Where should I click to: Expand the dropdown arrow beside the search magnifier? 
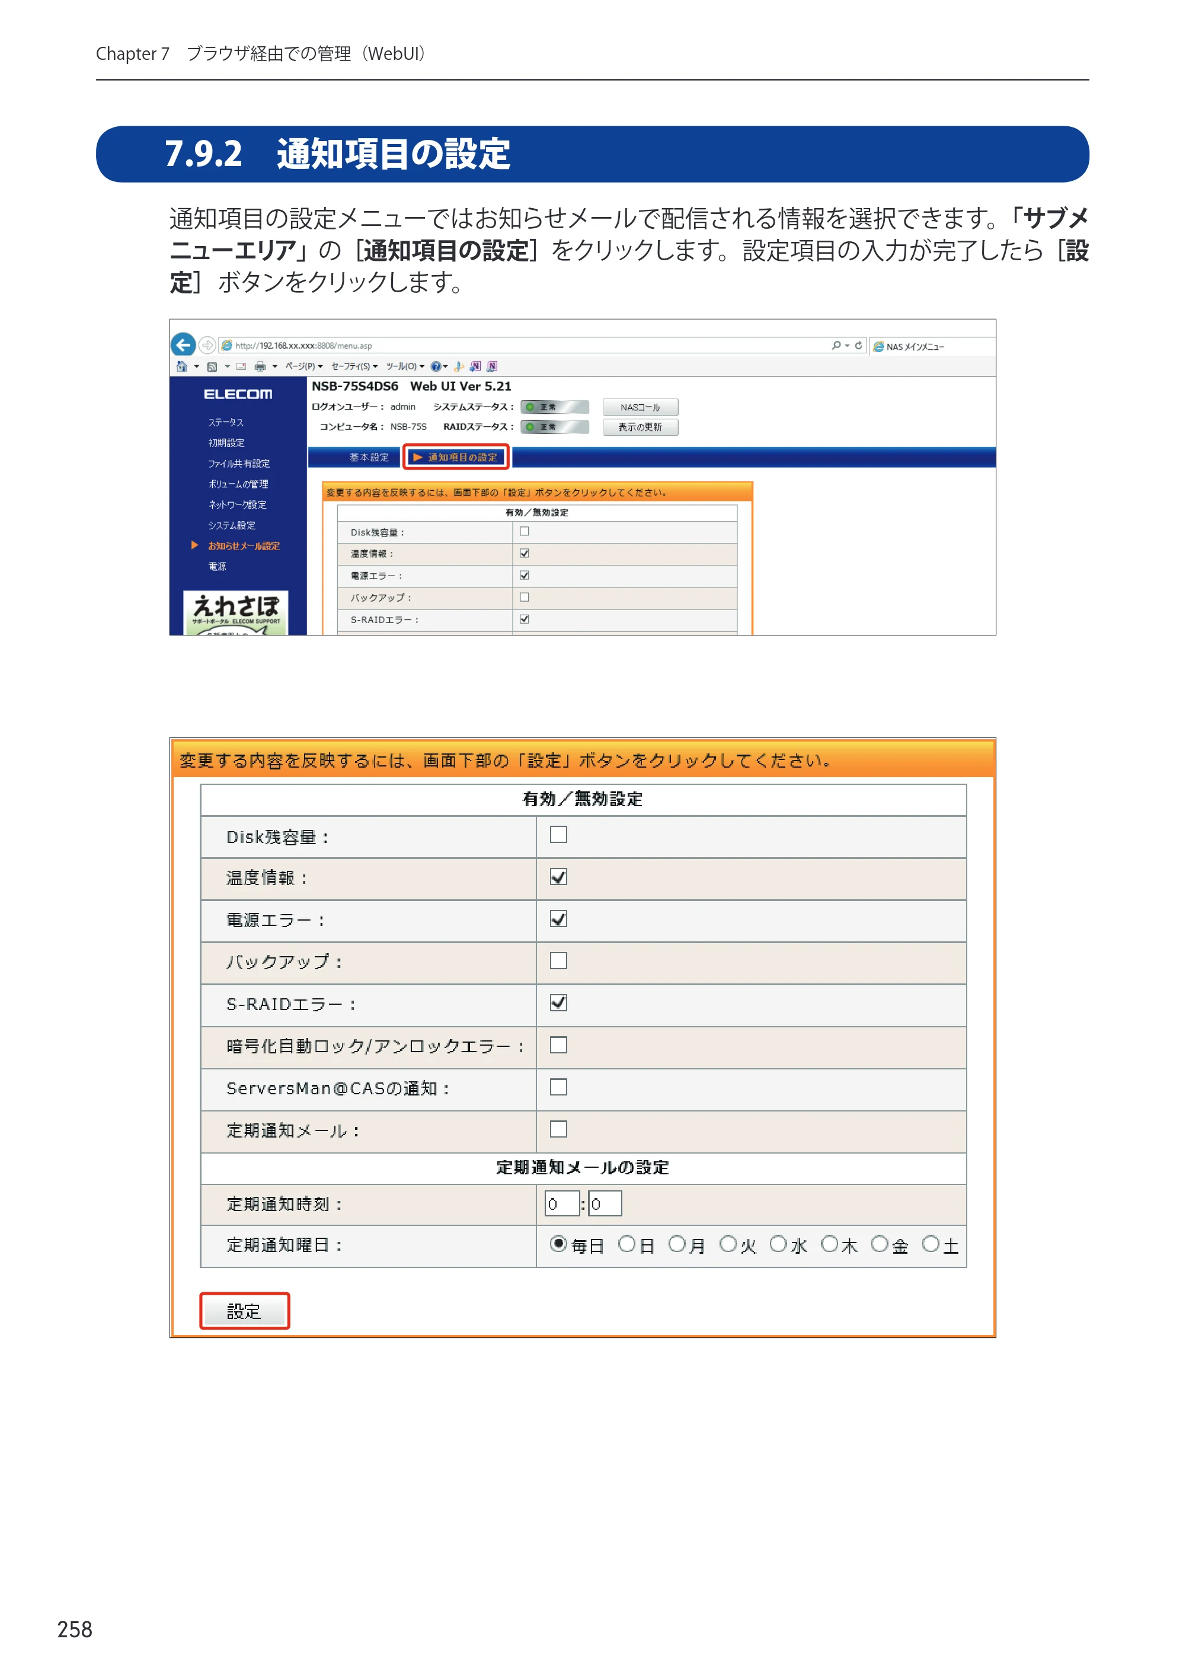847,346
